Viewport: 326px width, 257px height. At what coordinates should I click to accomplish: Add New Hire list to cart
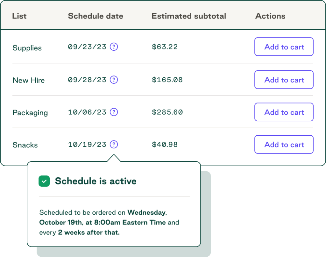(x=284, y=80)
